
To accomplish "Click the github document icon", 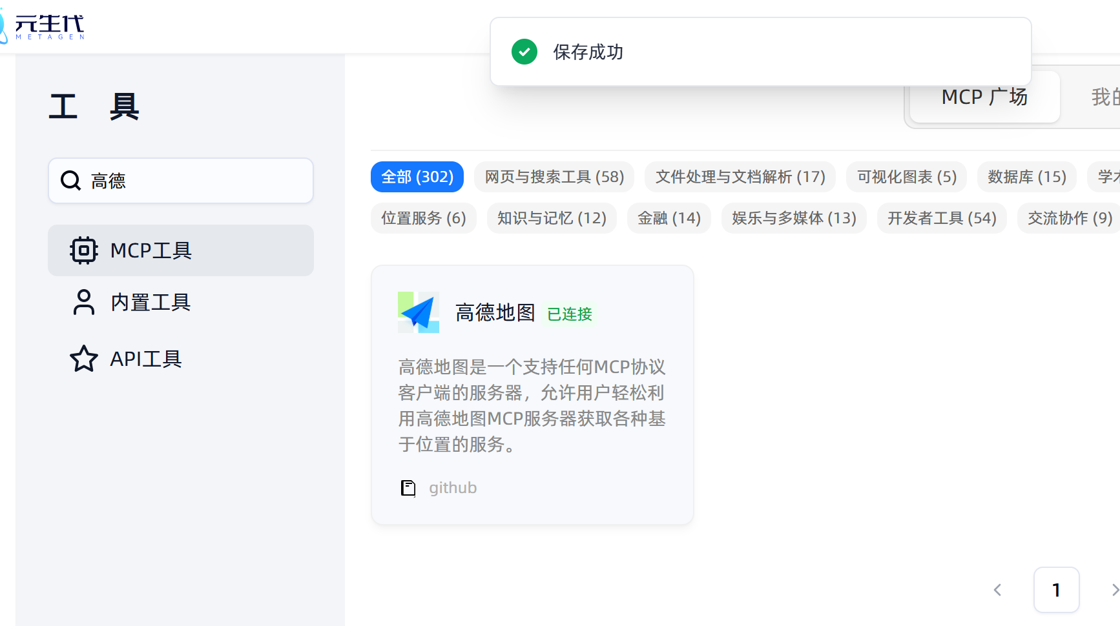I will 408,488.
